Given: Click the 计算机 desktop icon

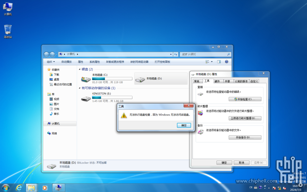Looking at the screenshot, I should tap(8, 9).
